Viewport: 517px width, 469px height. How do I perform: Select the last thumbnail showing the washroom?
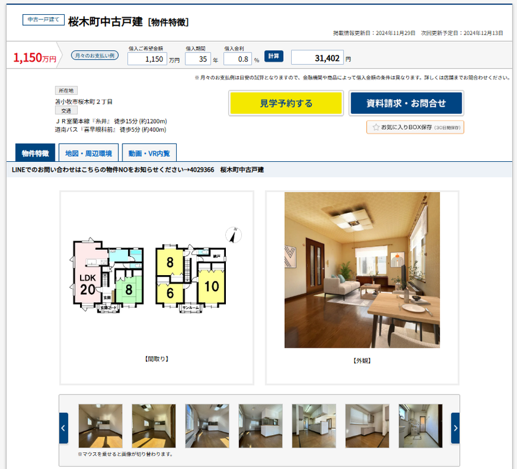420,426
